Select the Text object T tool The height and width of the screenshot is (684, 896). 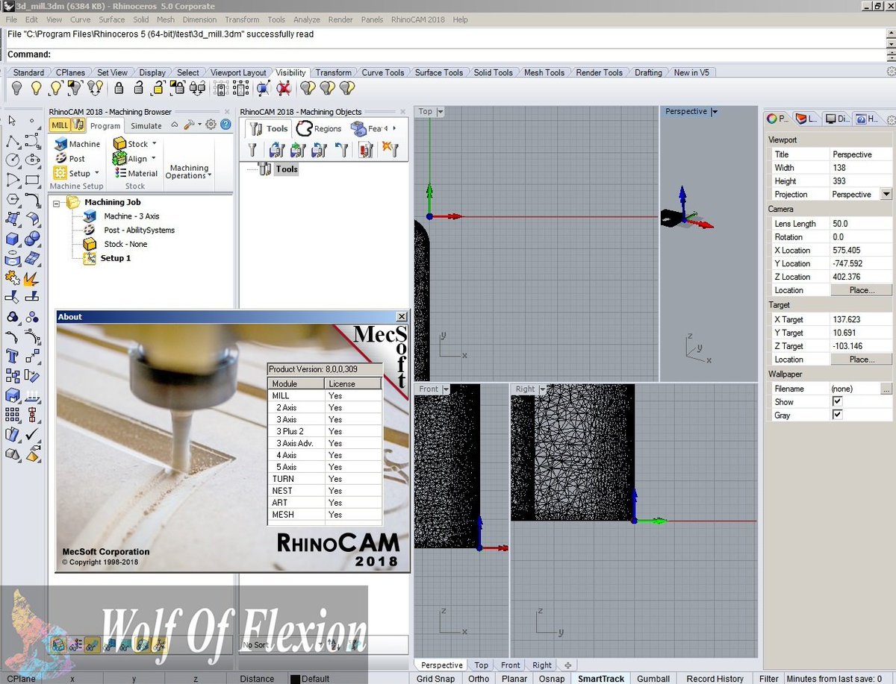click(12, 356)
